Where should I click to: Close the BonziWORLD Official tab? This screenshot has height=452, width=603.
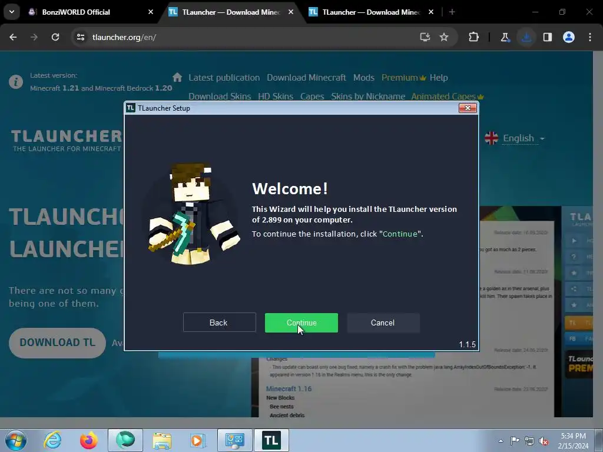tap(150, 12)
